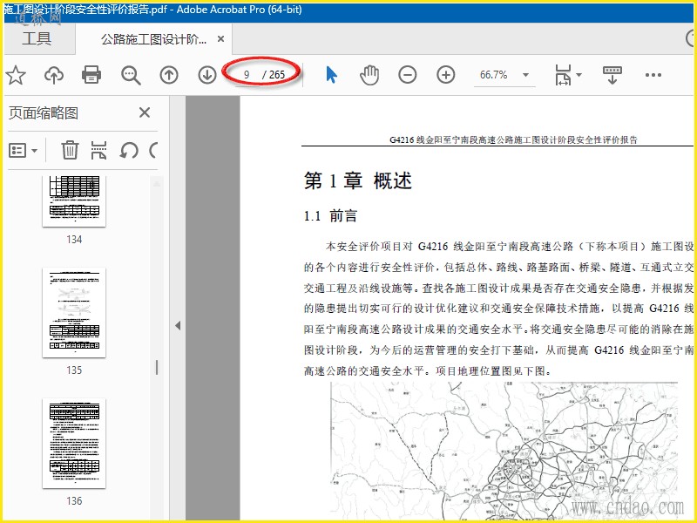Click the cloud upload icon
This screenshot has height=523, width=697.
(x=54, y=75)
